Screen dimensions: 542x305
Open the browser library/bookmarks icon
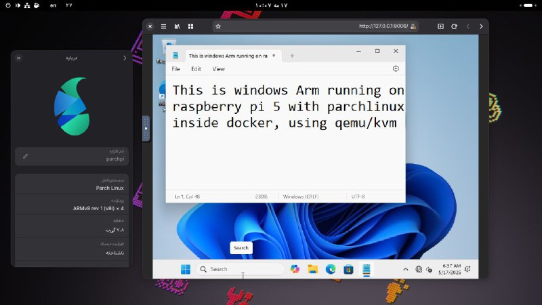(177, 26)
